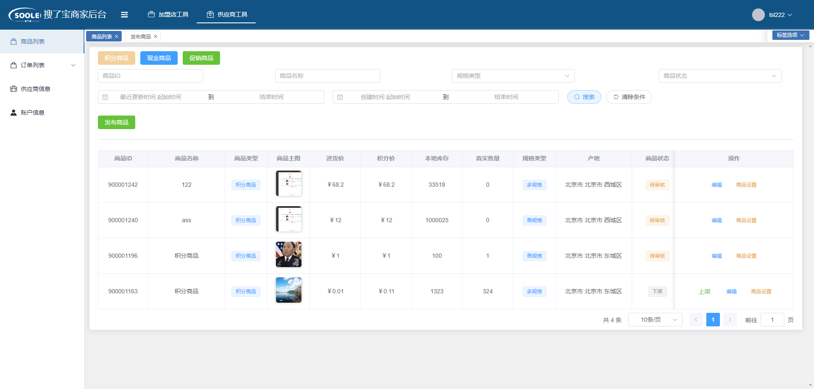Select page 1 in pagination
Viewport: 814px width, 389px height.
tap(713, 320)
